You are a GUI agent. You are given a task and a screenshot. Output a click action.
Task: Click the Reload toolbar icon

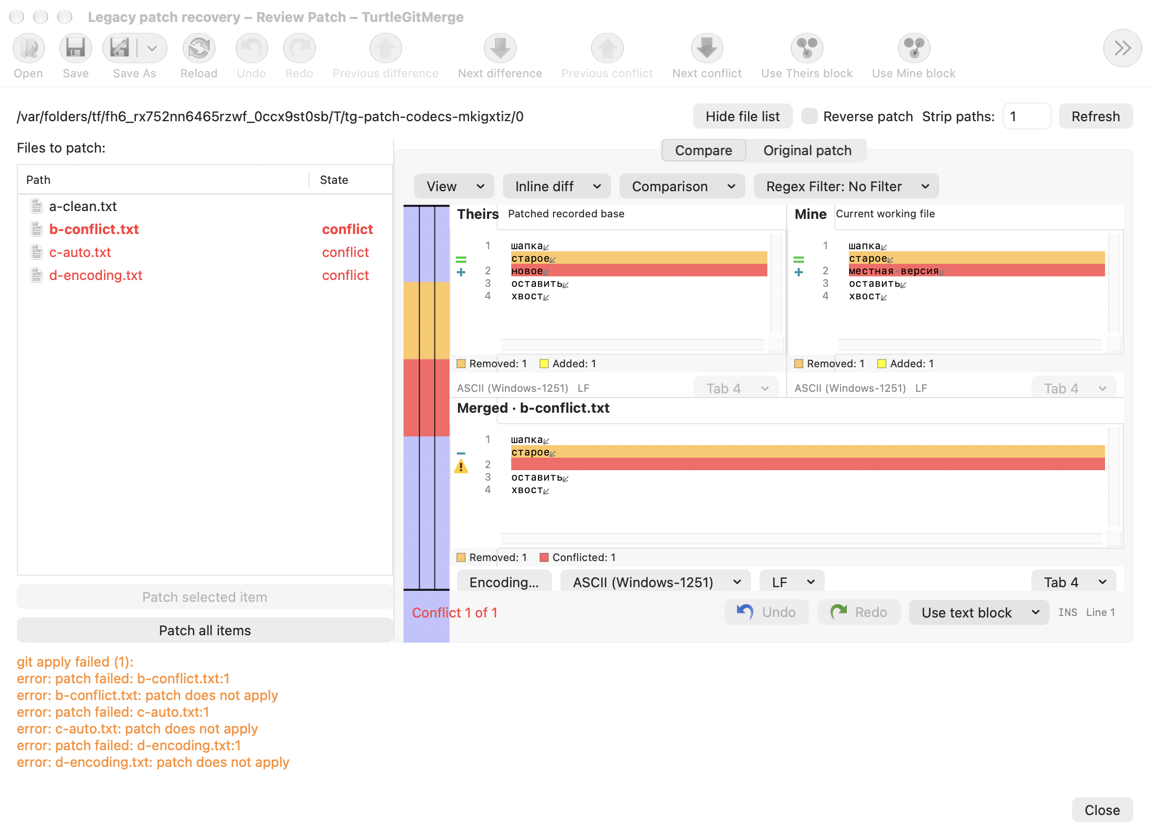point(199,49)
